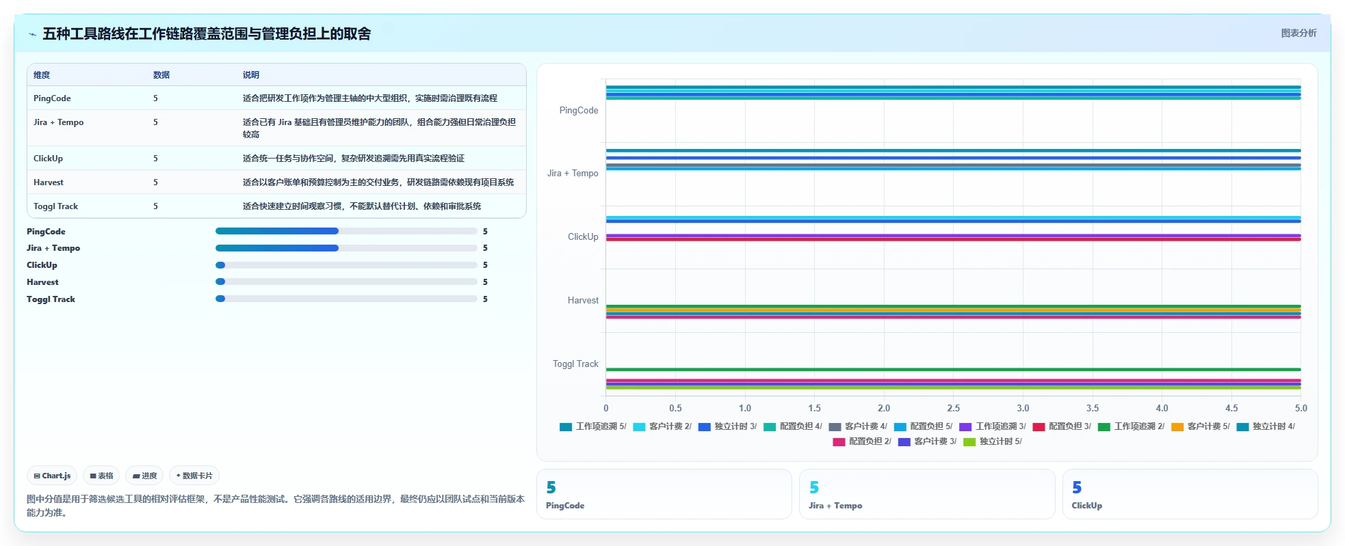The width and height of the screenshot is (1345, 546).
Task: Click the 图表分析 label in the header
Action: (1298, 33)
